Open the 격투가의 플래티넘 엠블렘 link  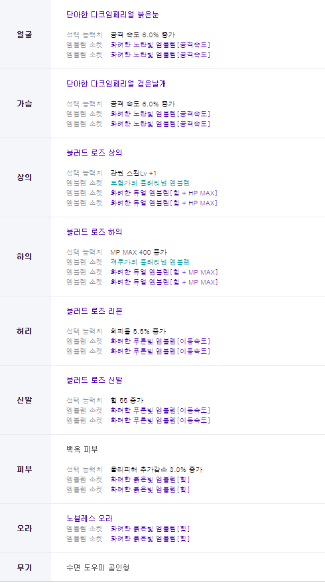point(150,262)
